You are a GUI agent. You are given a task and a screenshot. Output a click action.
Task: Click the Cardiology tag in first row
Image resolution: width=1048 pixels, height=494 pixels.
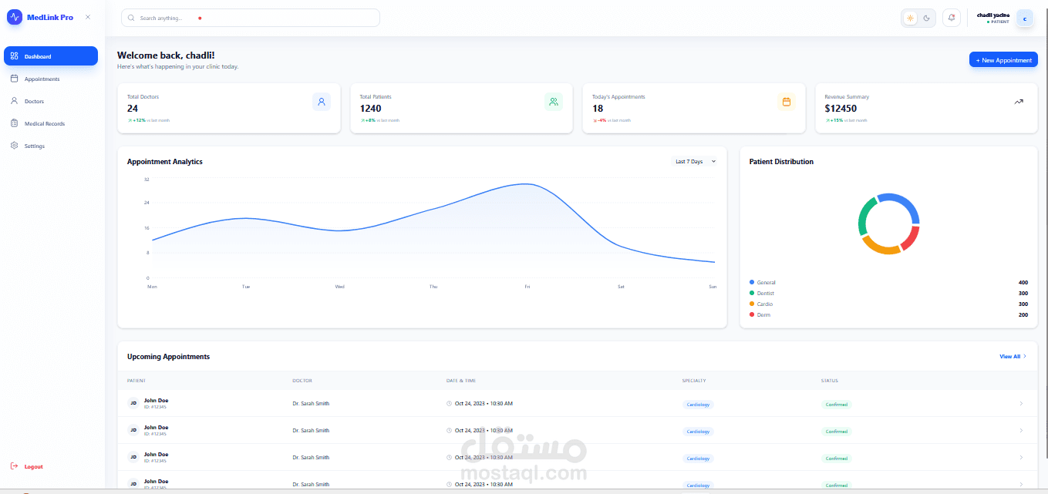[698, 405]
